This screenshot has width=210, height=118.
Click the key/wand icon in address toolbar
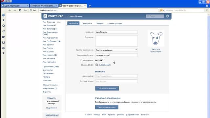coord(25,10)
